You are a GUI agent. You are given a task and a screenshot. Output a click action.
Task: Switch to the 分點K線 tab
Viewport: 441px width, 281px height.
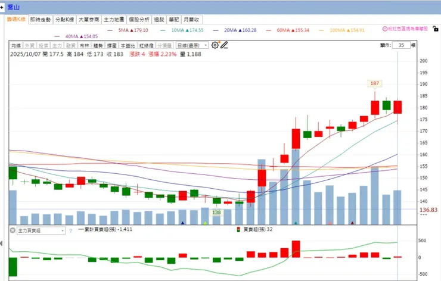pyautogui.click(x=65, y=20)
